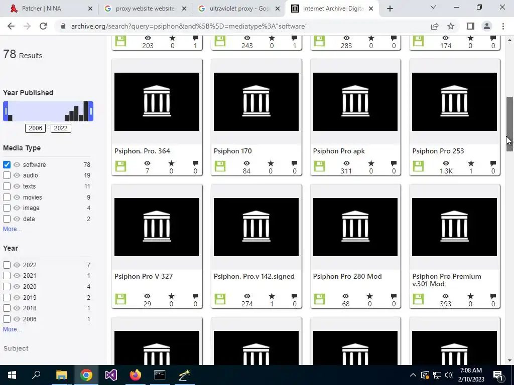Check the audio media type checkbox
The image size is (514, 385).
pyautogui.click(x=7, y=175)
